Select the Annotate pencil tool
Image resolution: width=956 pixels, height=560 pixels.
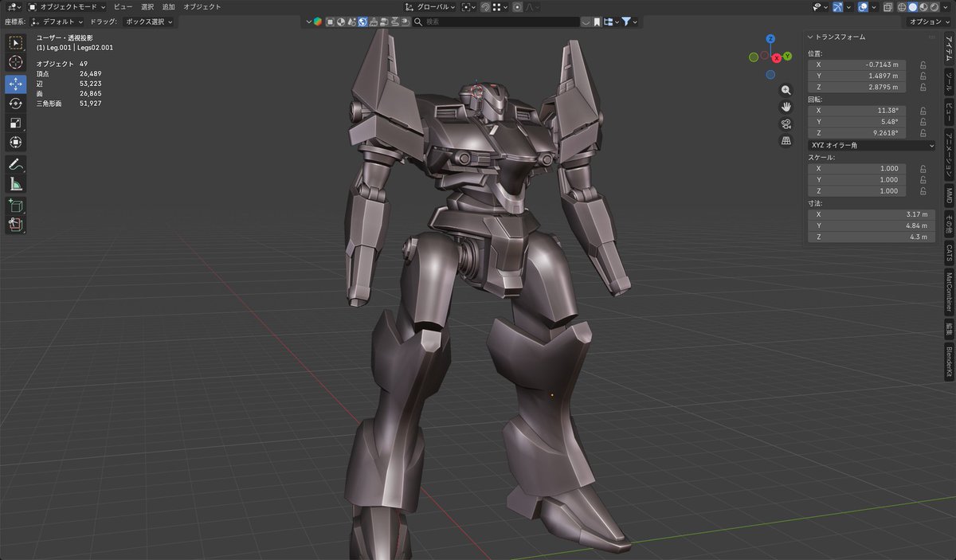tap(16, 165)
